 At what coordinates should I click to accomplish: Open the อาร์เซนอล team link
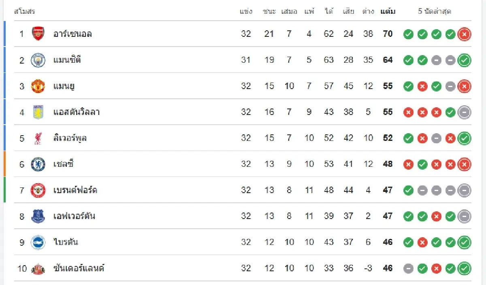tap(72, 34)
